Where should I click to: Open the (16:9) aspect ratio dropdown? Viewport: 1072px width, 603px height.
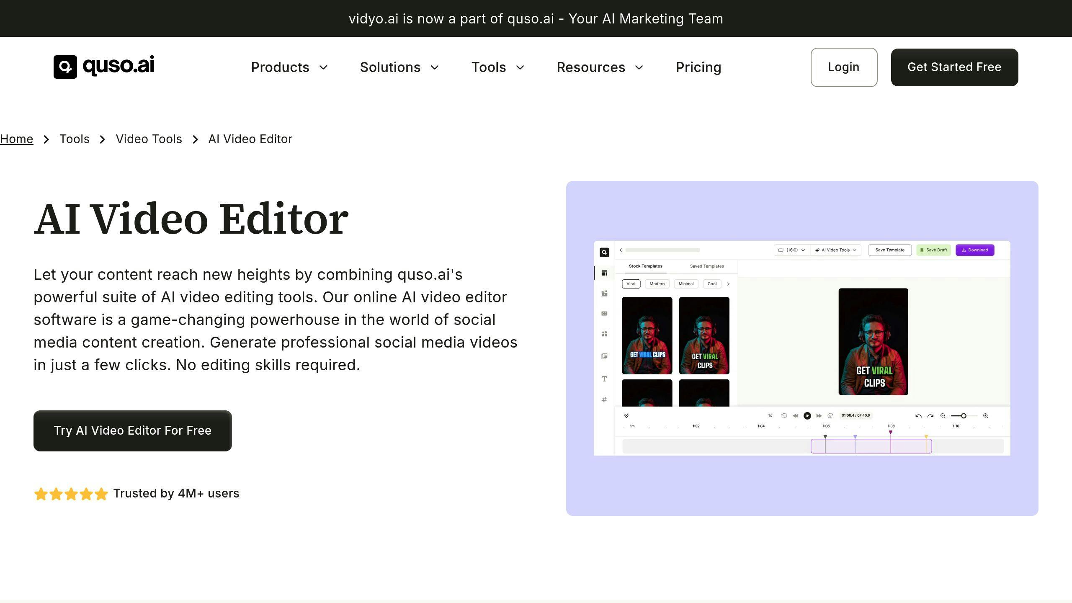click(791, 250)
